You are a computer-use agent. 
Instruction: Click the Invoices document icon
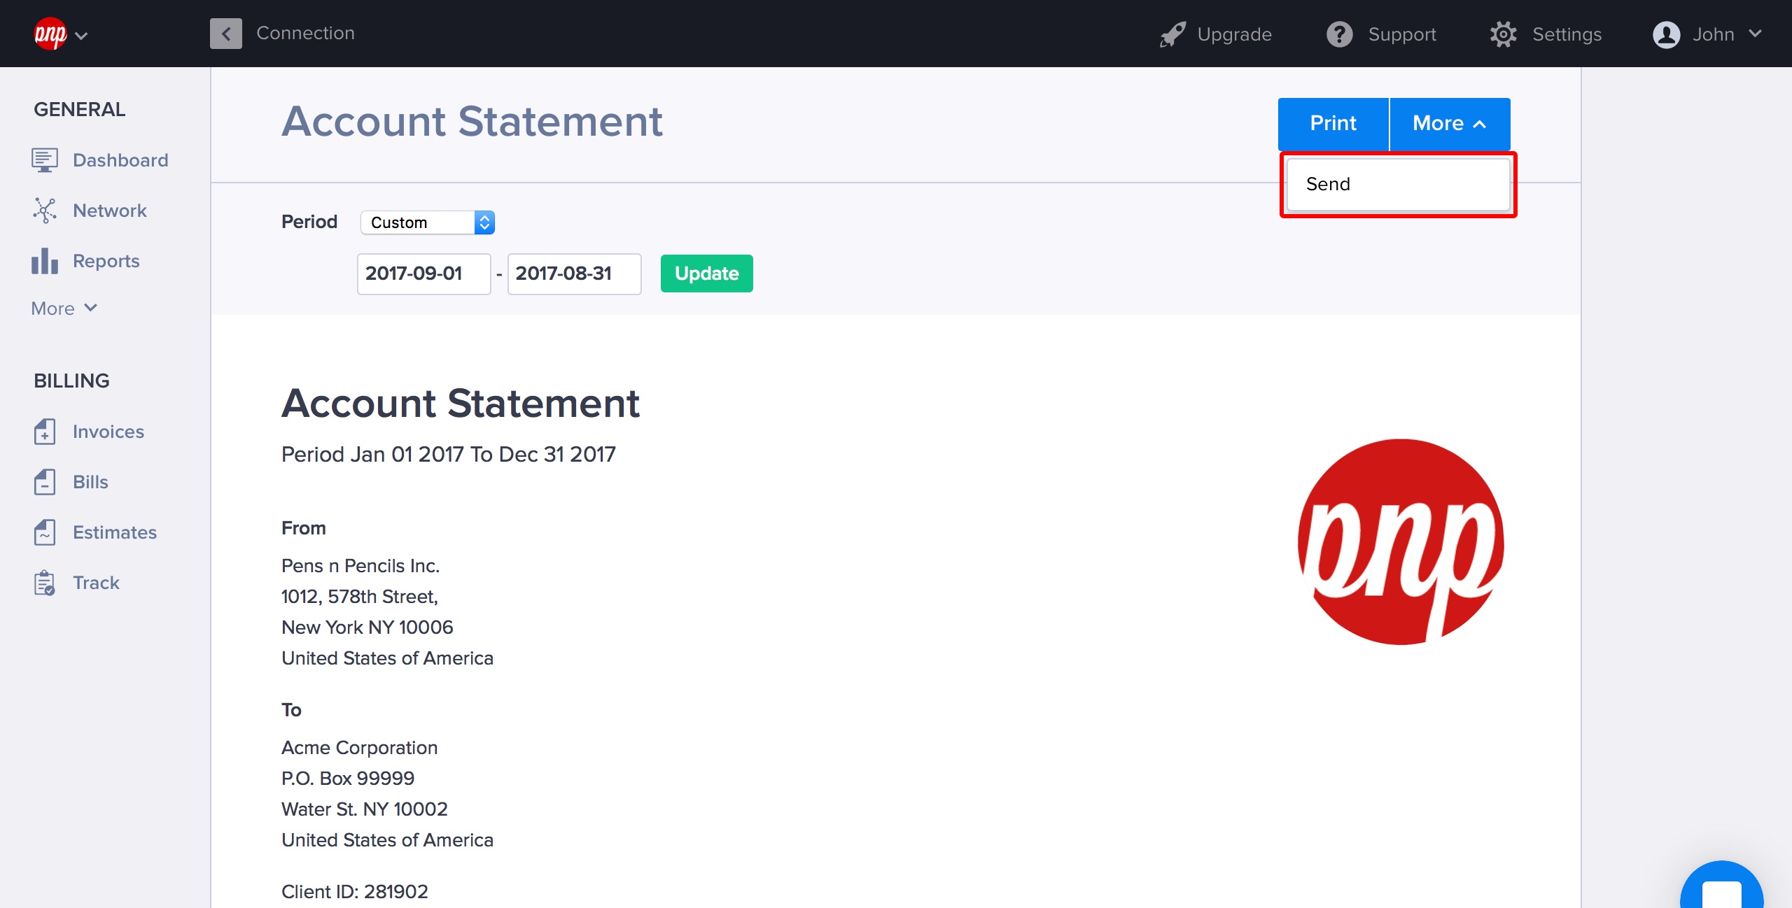[x=44, y=432]
